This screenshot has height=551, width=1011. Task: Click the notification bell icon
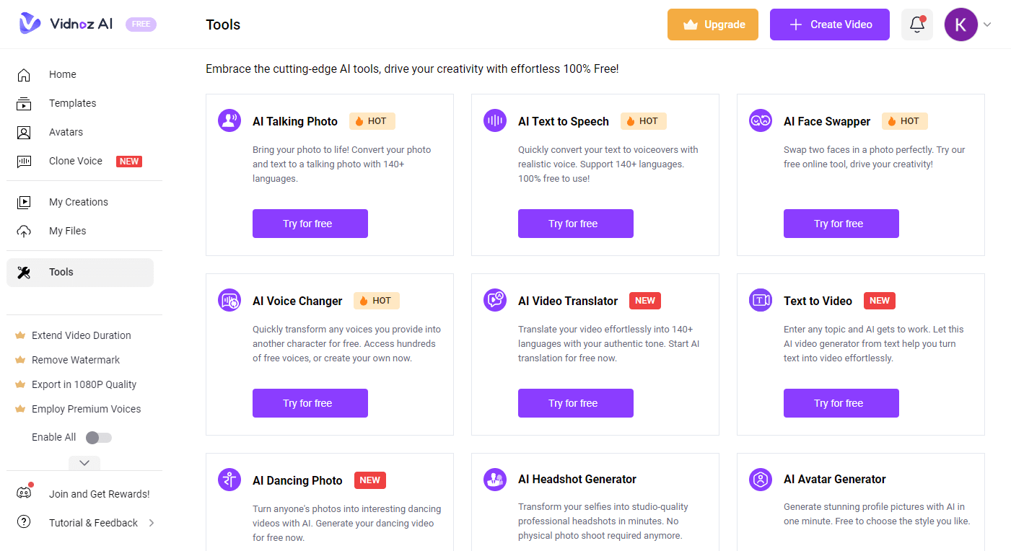click(x=917, y=25)
